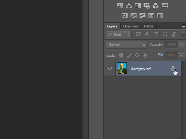Hide the Background layer with eye icon
Viewport: 186px width, 139px height.
point(110,68)
